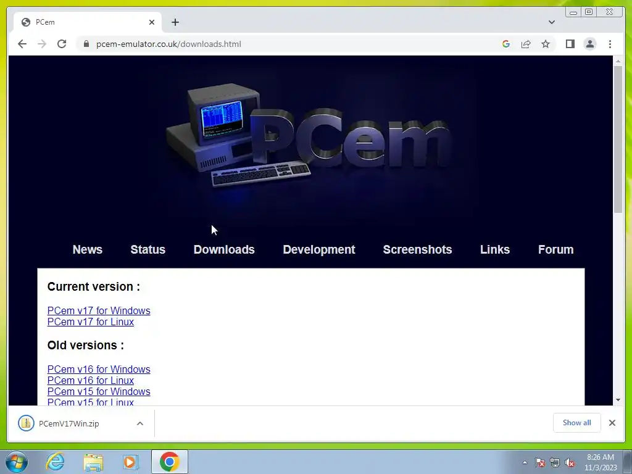Open Chrome three-dot menu
Viewport: 632px width, 474px height.
click(610, 44)
